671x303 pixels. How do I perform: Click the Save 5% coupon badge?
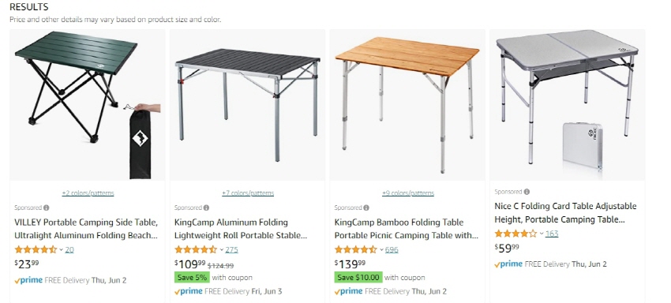192,277
